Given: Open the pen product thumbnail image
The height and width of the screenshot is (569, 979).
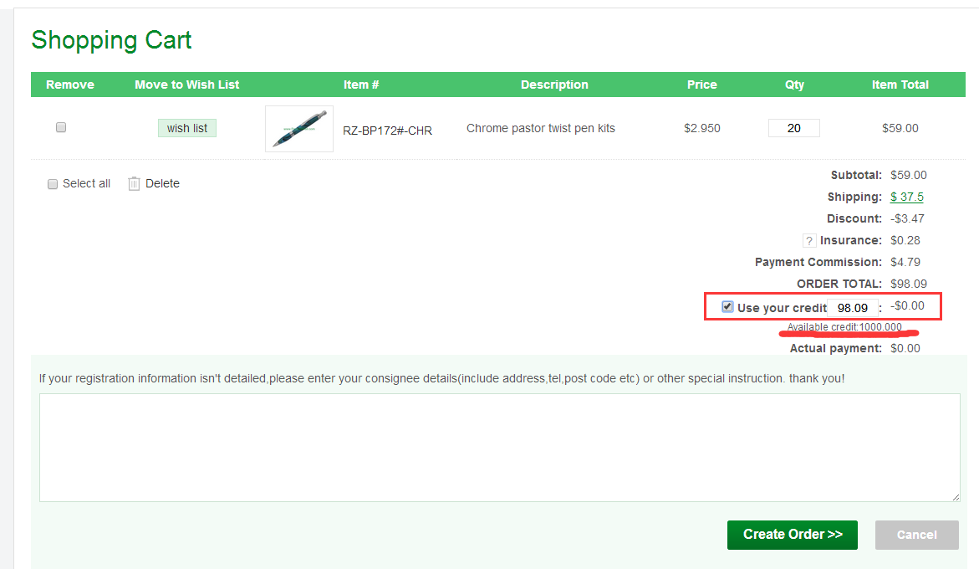Looking at the screenshot, I should click(299, 129).
